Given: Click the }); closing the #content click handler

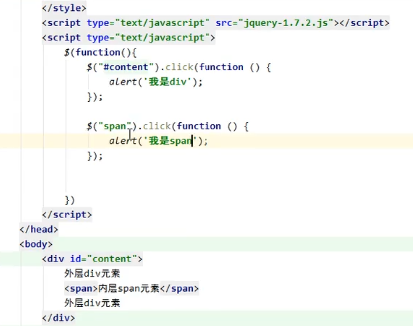Looking at the screenshot, I should pos(95,97).
